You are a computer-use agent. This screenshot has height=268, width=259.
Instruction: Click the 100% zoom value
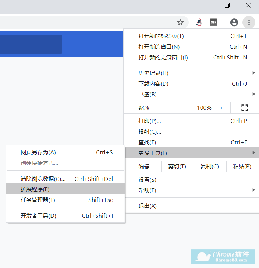[204, 108]
